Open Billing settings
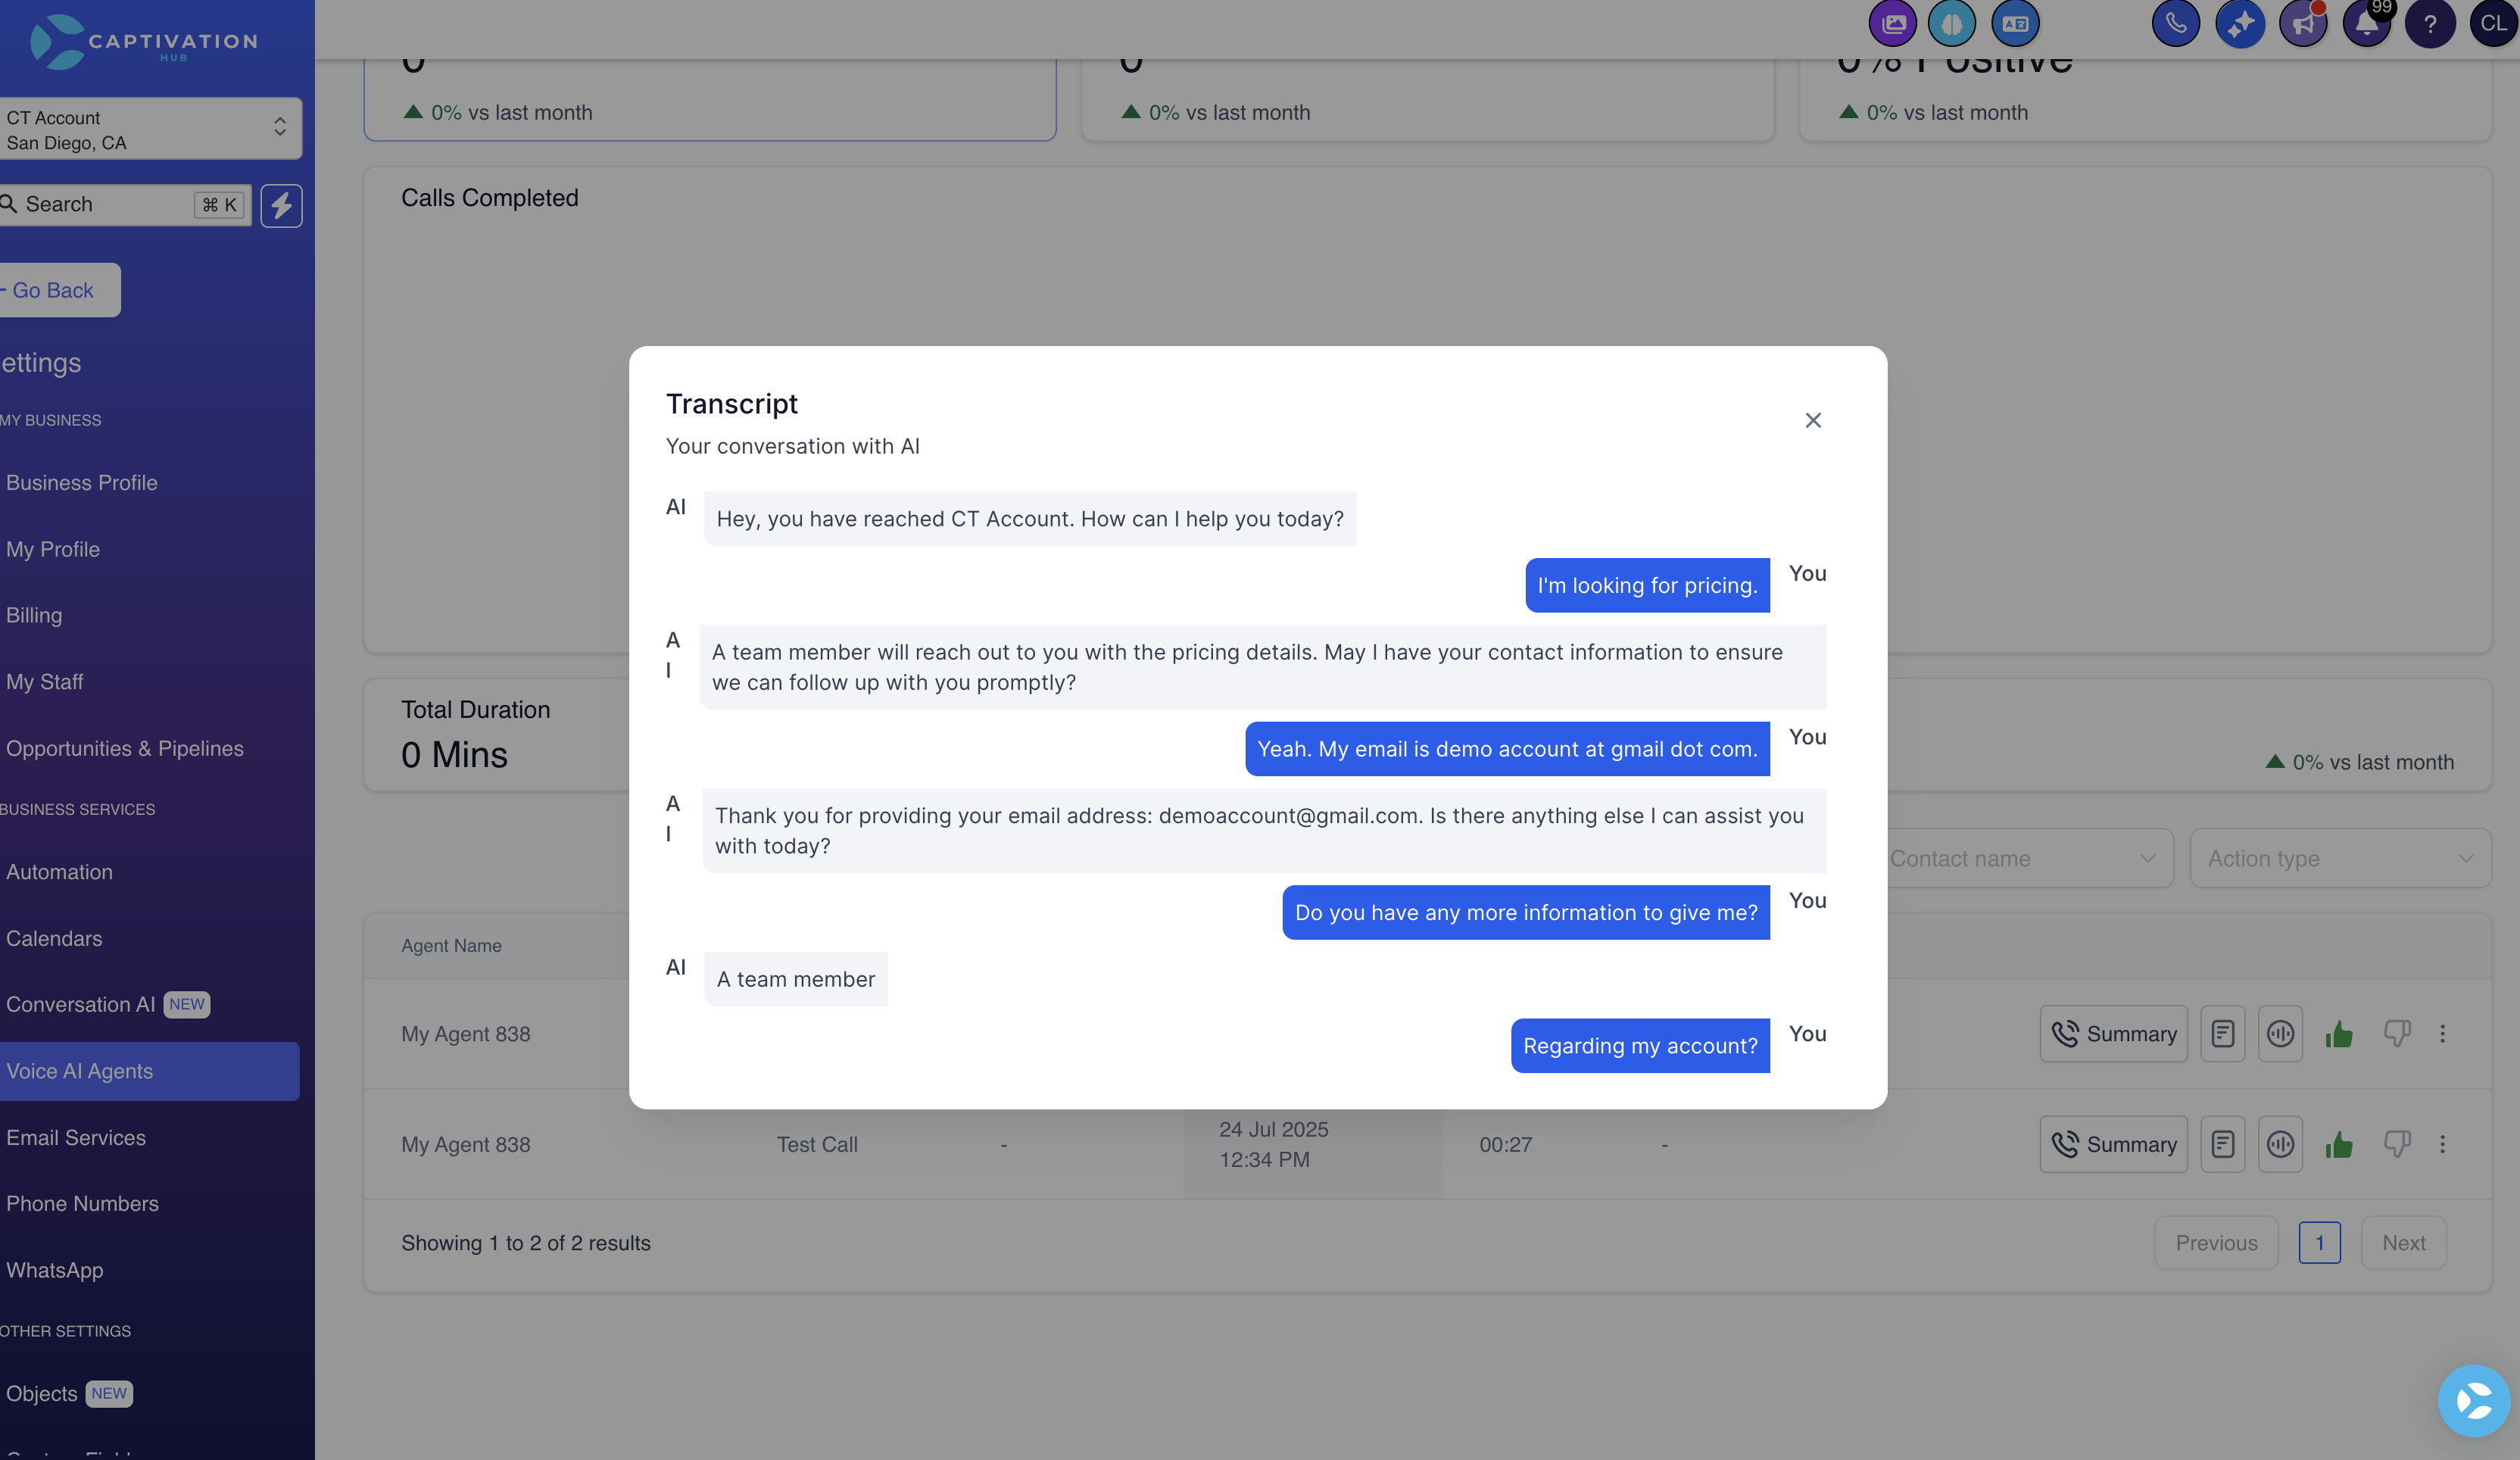 point(34,615)
